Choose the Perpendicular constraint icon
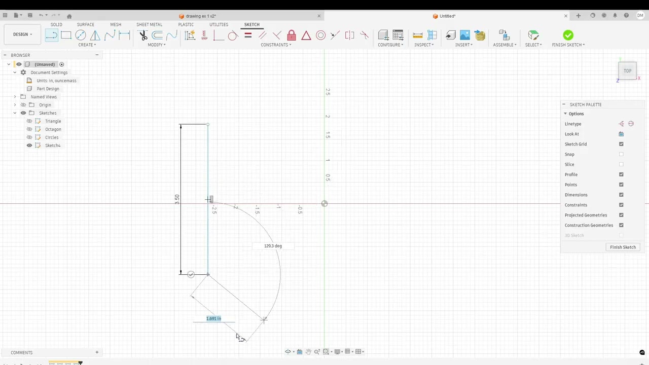This screenshot has width=649, height=365. 277,35
